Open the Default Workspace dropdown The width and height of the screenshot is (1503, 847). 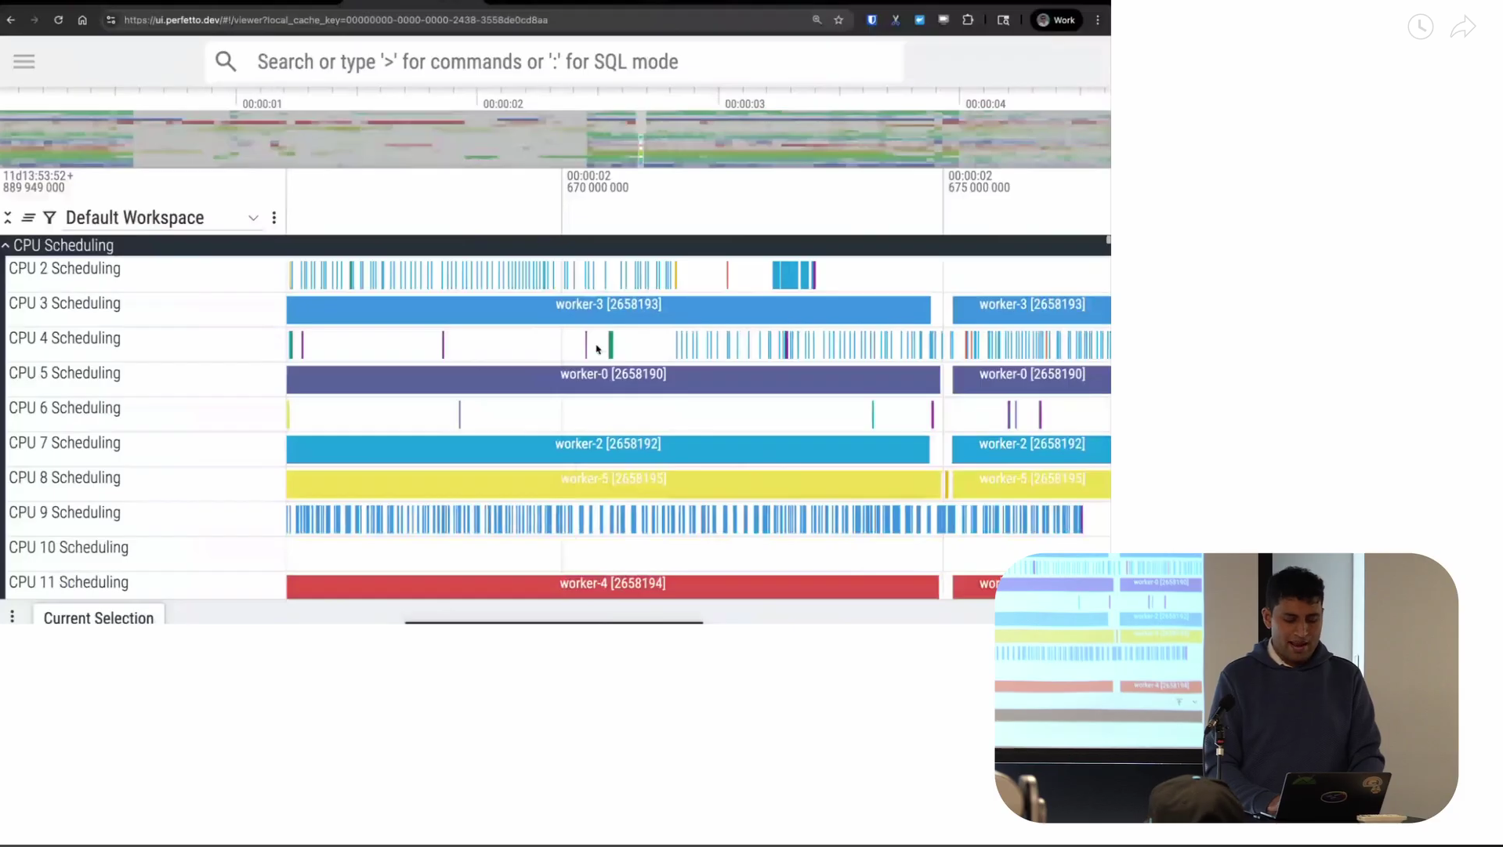tap(252, 217)
